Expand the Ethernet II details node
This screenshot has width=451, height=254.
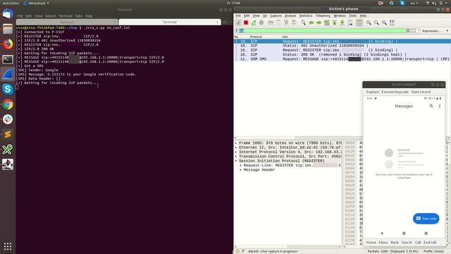coord(236,147)
